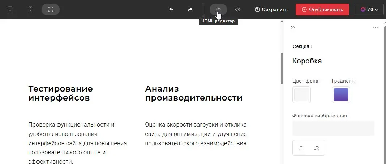The width and height of the screenshot is (386, 164).
Task: Open the HTML editor
Action: tap(218, 10)
